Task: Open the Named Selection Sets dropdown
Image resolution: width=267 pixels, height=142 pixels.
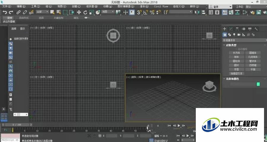Action: pos(181,12)
